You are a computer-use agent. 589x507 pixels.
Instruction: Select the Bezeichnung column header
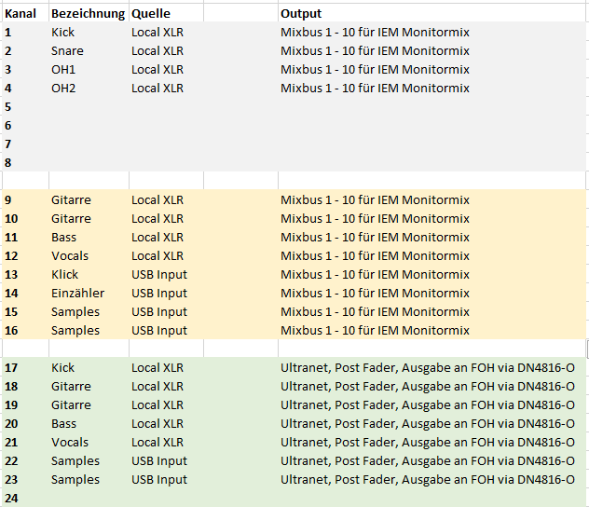click(x=88, y=14)
